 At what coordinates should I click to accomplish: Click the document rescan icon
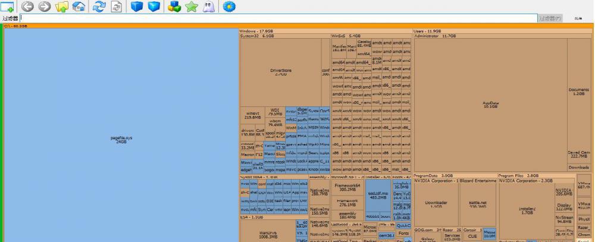tap(117, 6)
